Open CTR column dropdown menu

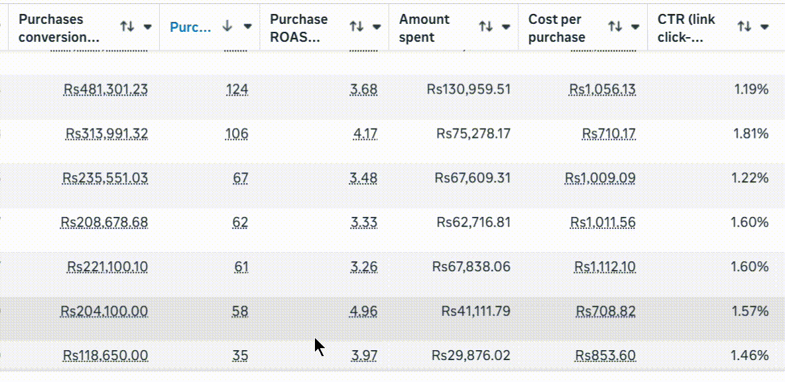point(764,27)
